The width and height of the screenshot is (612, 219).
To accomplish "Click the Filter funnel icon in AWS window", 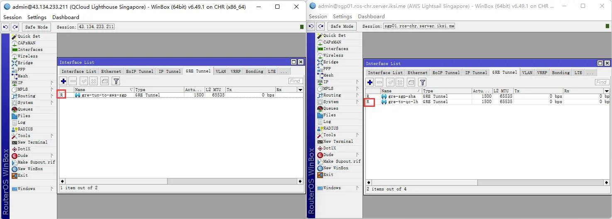I will click(422, 82).
